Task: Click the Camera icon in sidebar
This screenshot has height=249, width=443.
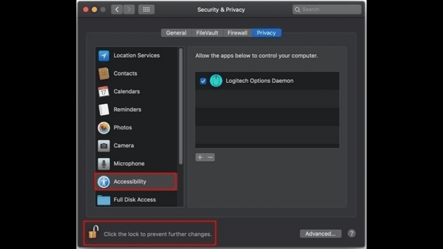Action: coord(104,146)
